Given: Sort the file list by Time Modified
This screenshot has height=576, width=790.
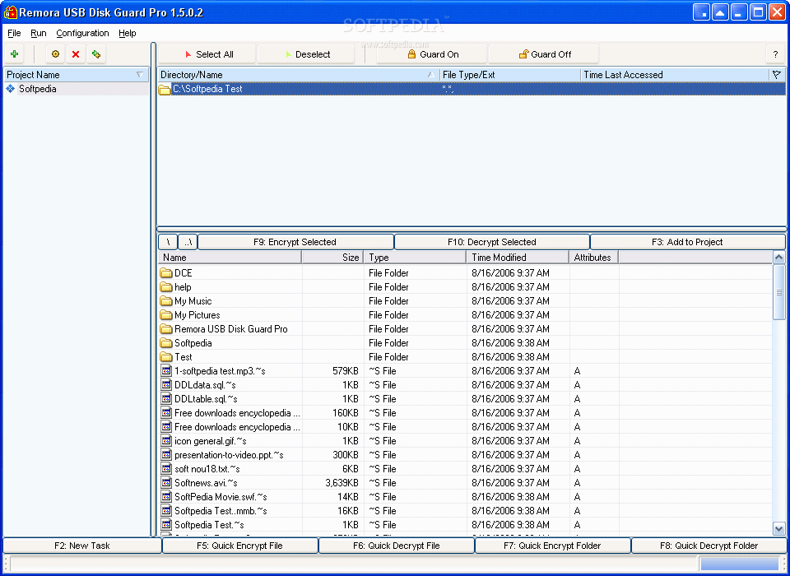Looking at the screenshot, I should point(518,258).
